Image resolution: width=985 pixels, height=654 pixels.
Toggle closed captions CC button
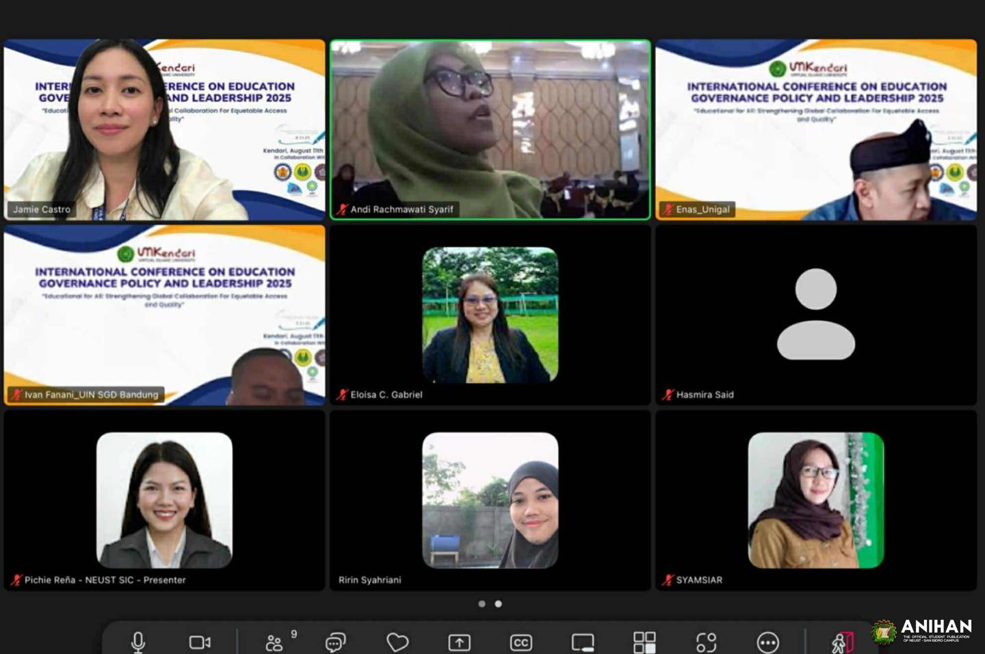click(521, 642)
